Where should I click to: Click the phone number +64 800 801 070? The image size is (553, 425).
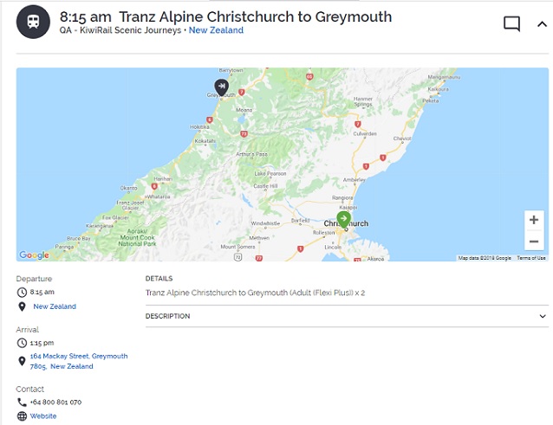coord(57,402)
